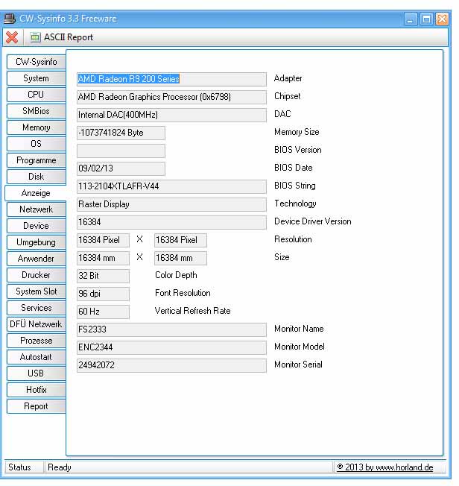Image resolution: width=459 pixels, height=486 pixels.
Task: Close the CW-Sysinfo window
Action: [442, 19]
